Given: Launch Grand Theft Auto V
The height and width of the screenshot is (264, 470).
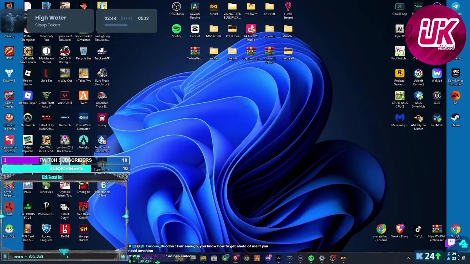Looking at the screenshot, I should pos(46,99).
